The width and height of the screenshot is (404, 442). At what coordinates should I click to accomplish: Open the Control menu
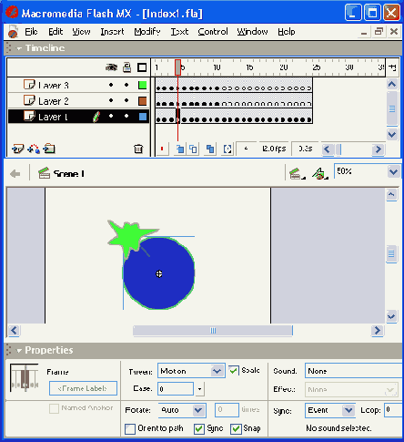pos(213,32)
